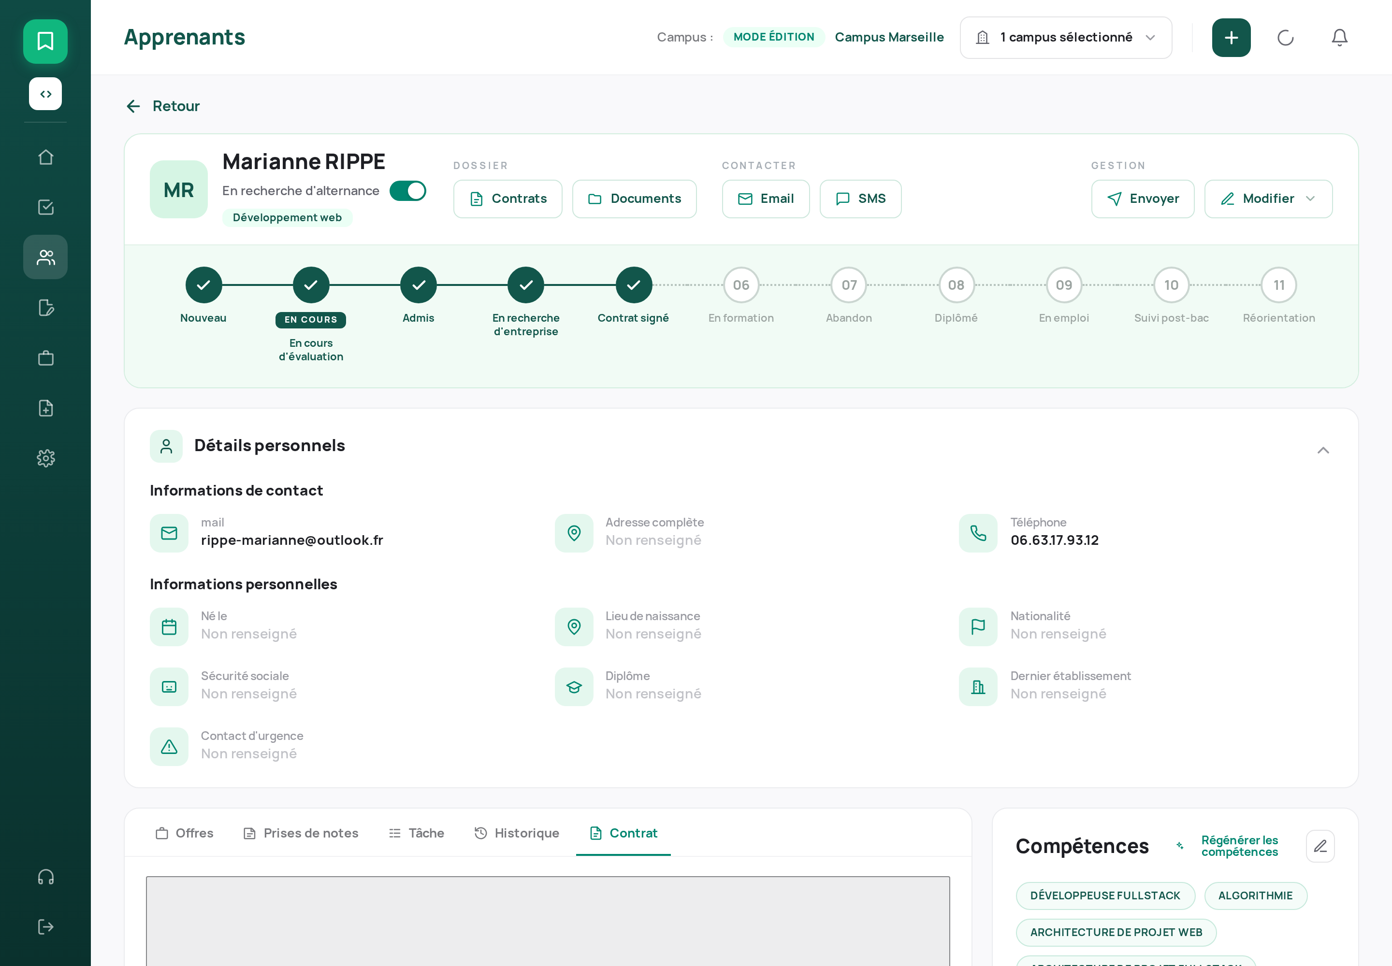Click the green bookmark logo icon
The width and height of the screenshot is (1392, 966).
45,41
